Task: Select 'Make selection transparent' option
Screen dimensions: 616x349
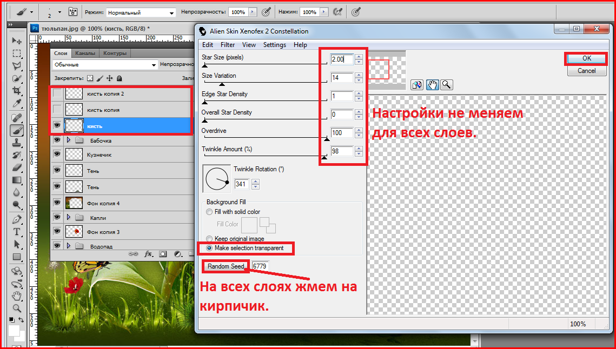Action: pyautogui.click(x=209, y=248)
